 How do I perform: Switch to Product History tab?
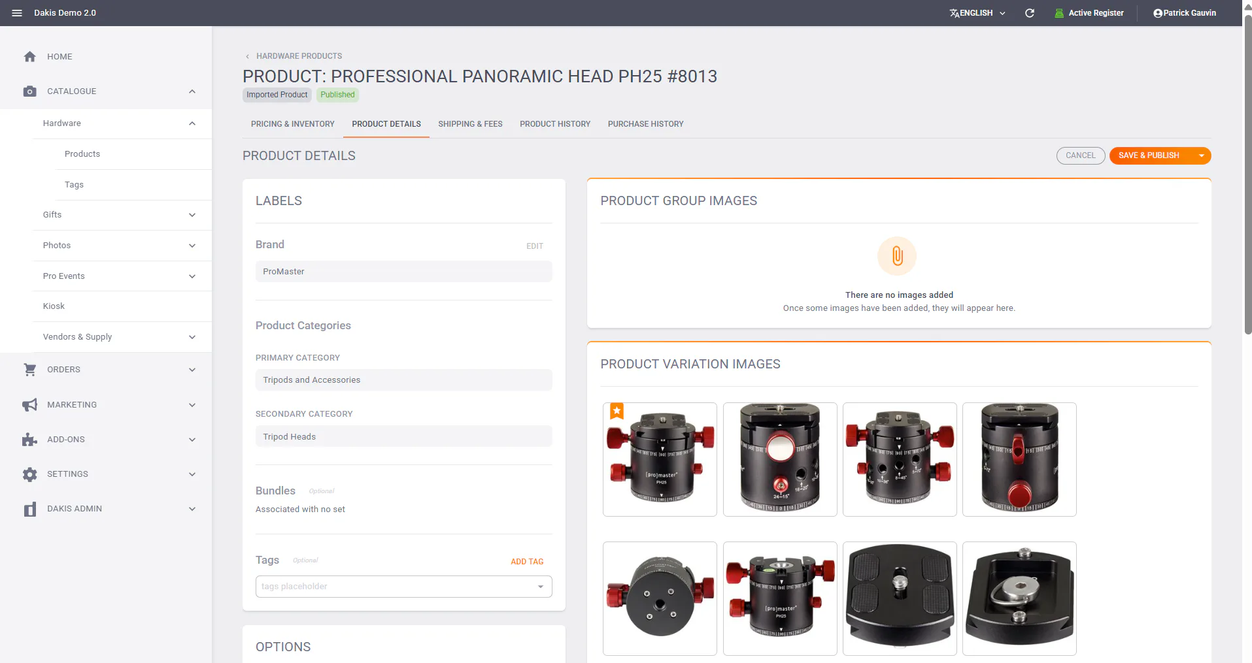coord(555,124)
